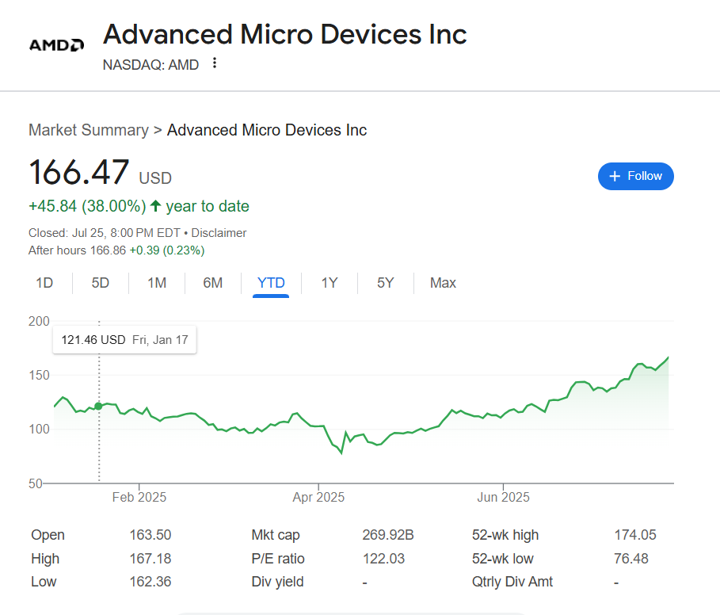Screen dimensions: 720x615
Task: Click the current price 166.47
Action: pos(79,172)
